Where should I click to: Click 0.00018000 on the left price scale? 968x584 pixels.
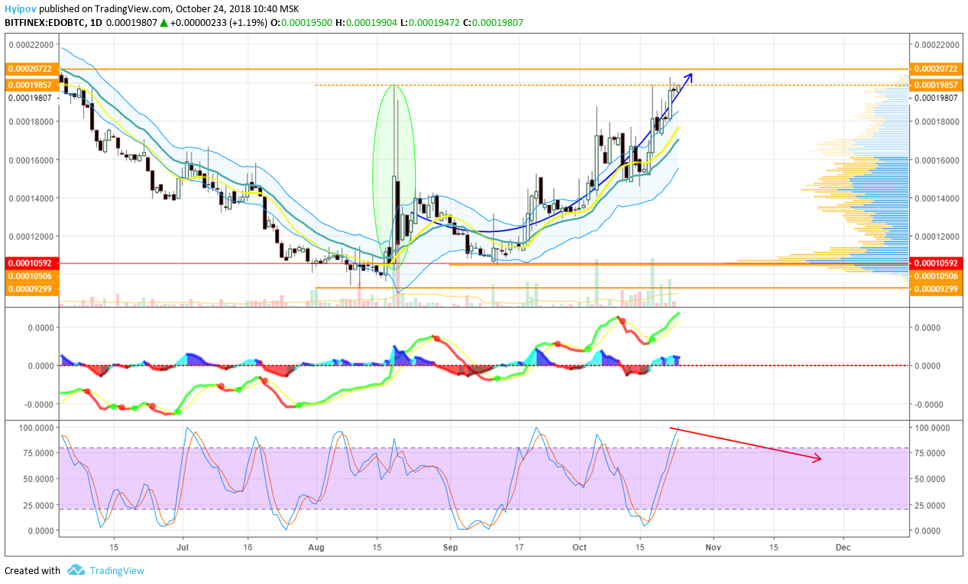click(x=30, y=121)
